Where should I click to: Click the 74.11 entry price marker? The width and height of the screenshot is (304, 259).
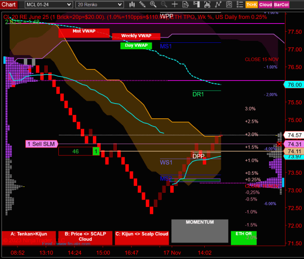point(294,151)
